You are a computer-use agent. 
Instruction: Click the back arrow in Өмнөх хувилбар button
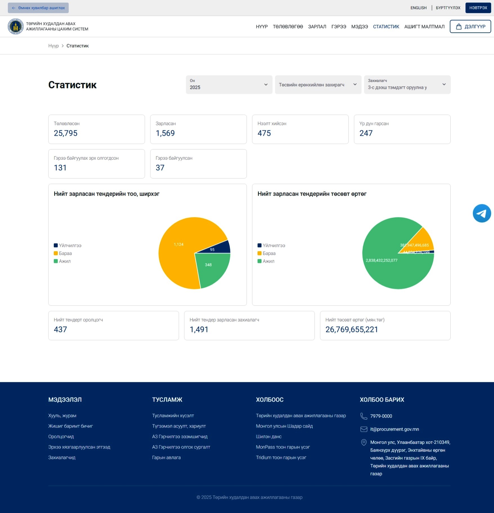(14, 8)
